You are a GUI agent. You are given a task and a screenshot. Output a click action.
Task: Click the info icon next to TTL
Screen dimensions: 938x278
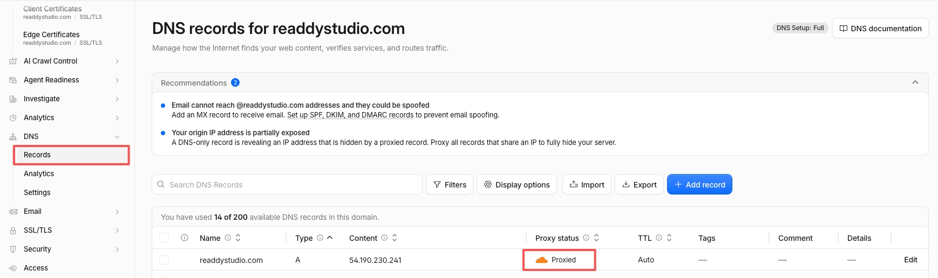point(659,238)
